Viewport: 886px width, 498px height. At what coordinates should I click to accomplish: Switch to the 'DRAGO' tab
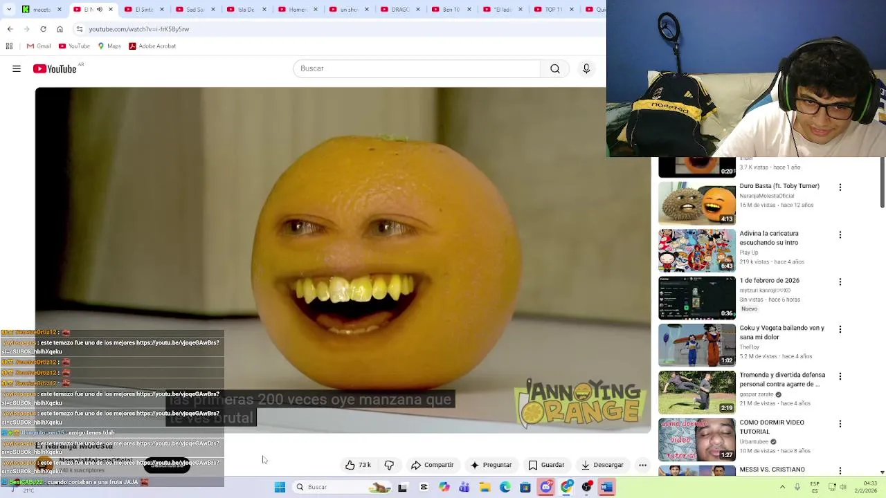[399, 9]
